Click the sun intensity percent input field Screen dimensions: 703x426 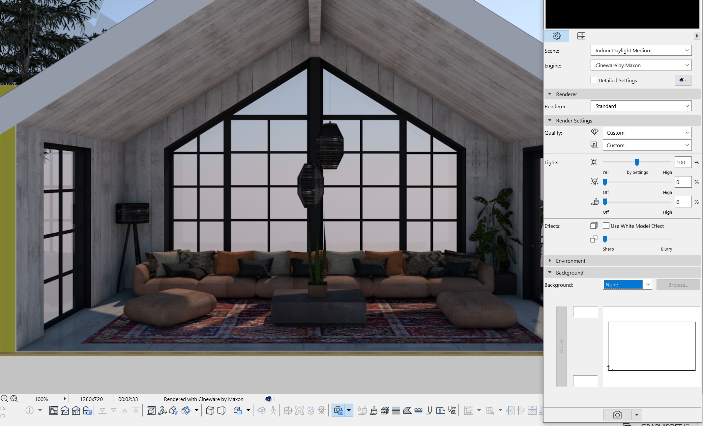pyautogui.click(x=683, y=162)
